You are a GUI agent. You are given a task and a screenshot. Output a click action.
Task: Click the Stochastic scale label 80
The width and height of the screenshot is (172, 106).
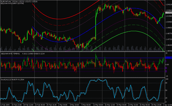[166, 83]
